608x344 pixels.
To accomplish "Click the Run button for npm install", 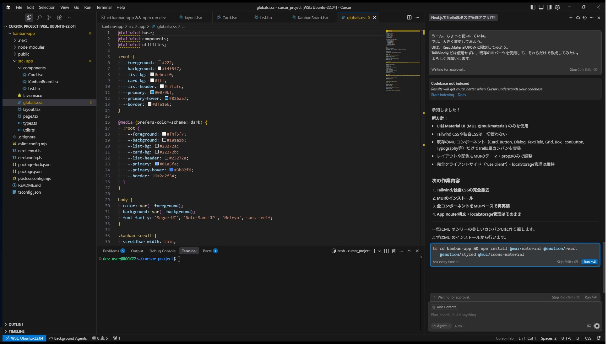I will [589, 262].
